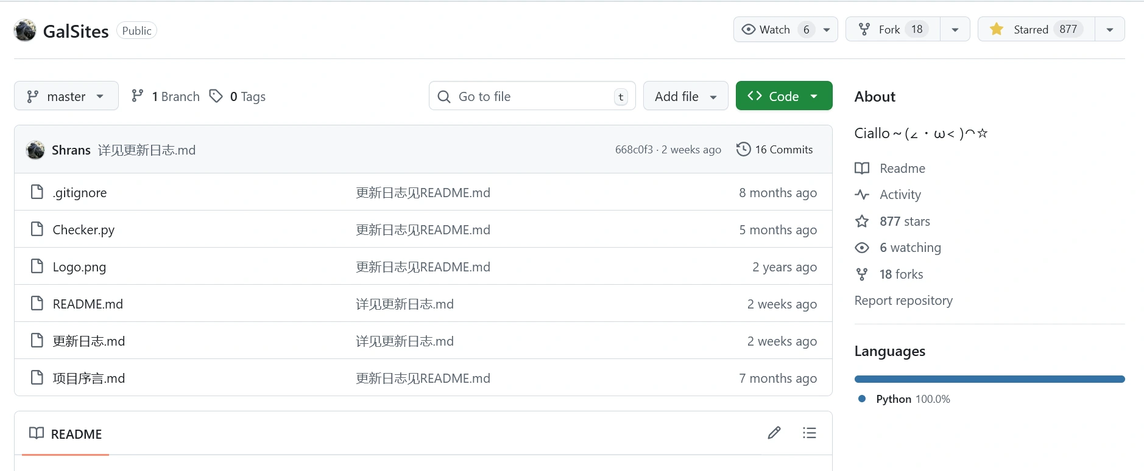Click the GalSites repository avatar
Screen dimensions: 1144x471
[x=25, y=30]
